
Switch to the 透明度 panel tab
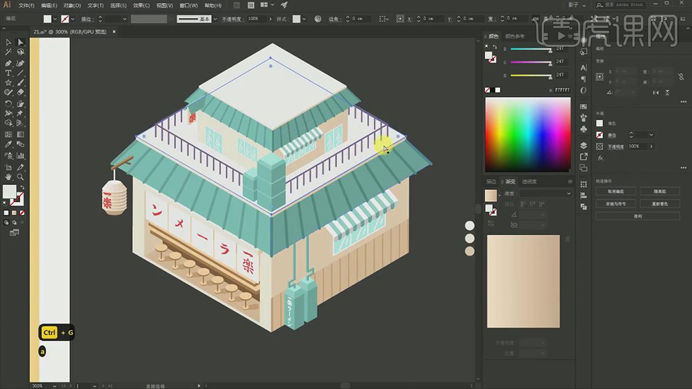pos(529,182)
